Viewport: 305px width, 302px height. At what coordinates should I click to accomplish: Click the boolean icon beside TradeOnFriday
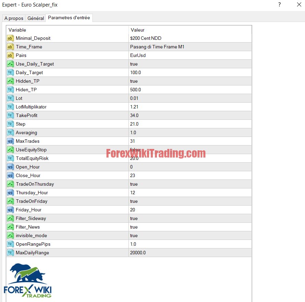pyautogui.click(x=10, y=201)
